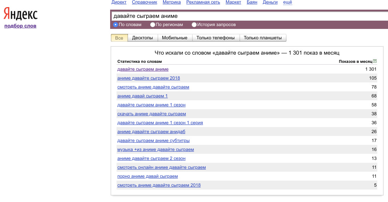
Task: Open the Директ link in top menu
Action: click(119, 2)
